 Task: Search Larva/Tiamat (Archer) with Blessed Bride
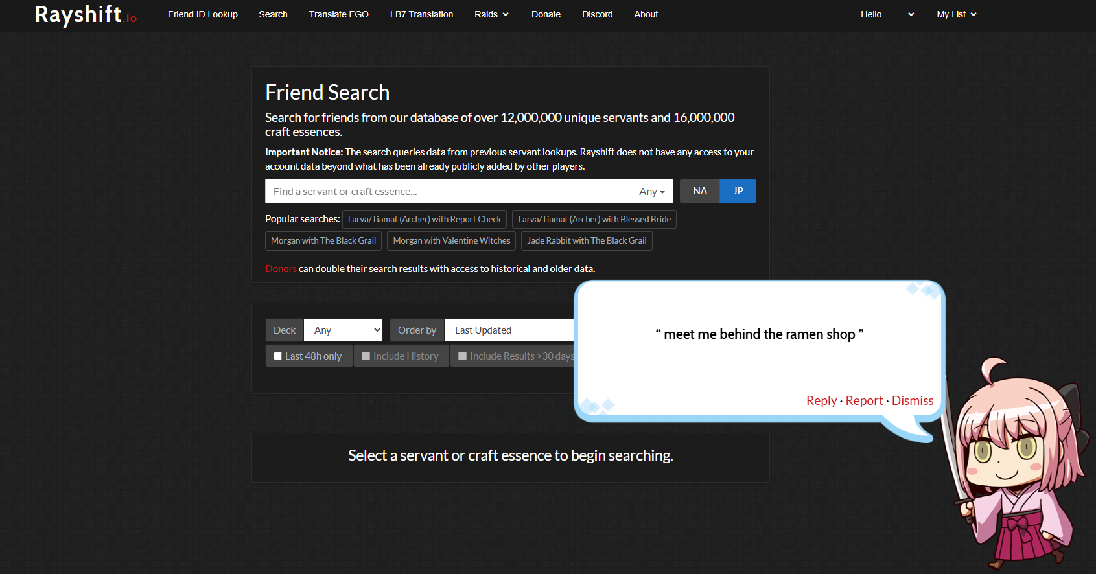click(x=594, y=220)
